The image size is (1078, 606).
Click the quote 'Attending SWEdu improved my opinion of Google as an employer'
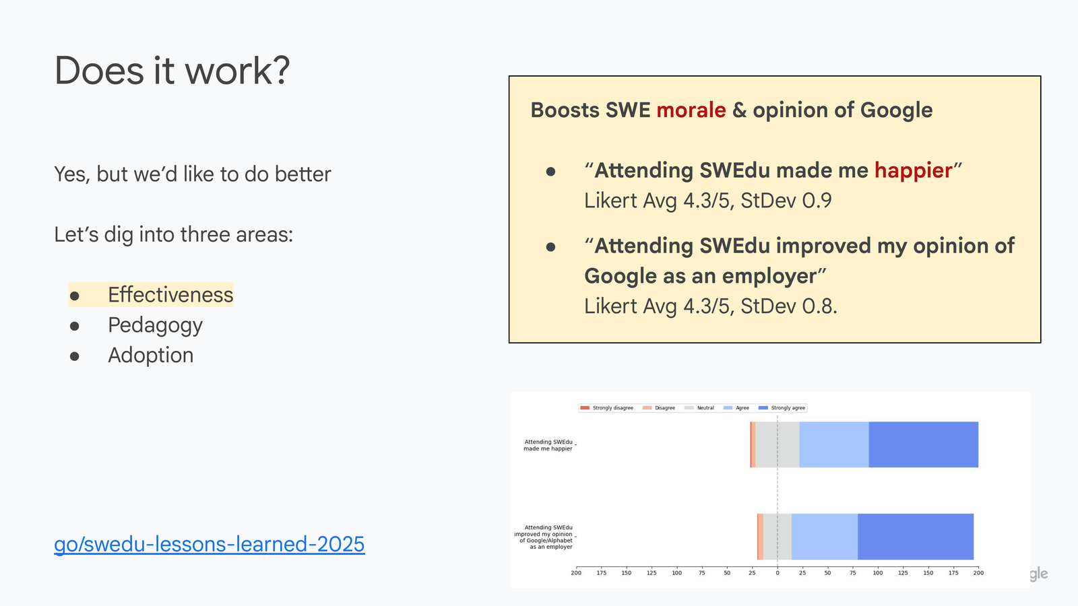click(x=799, y=261)
